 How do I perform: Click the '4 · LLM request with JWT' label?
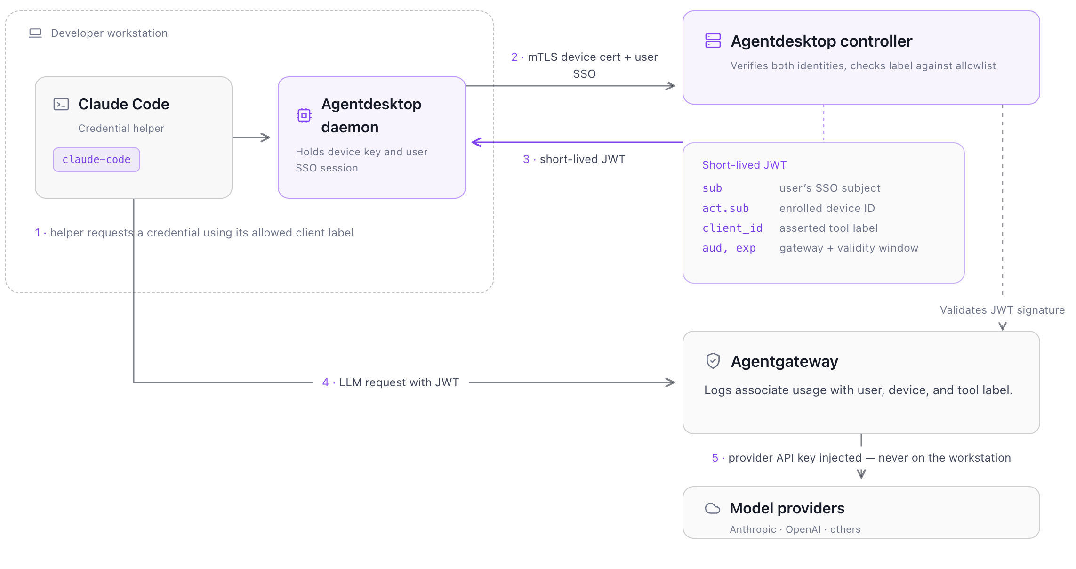tap(391, 382)
